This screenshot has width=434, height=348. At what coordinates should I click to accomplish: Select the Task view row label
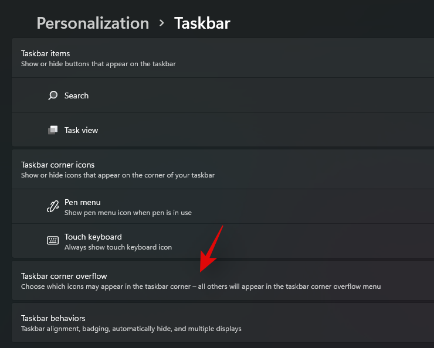tap(81, 130)
